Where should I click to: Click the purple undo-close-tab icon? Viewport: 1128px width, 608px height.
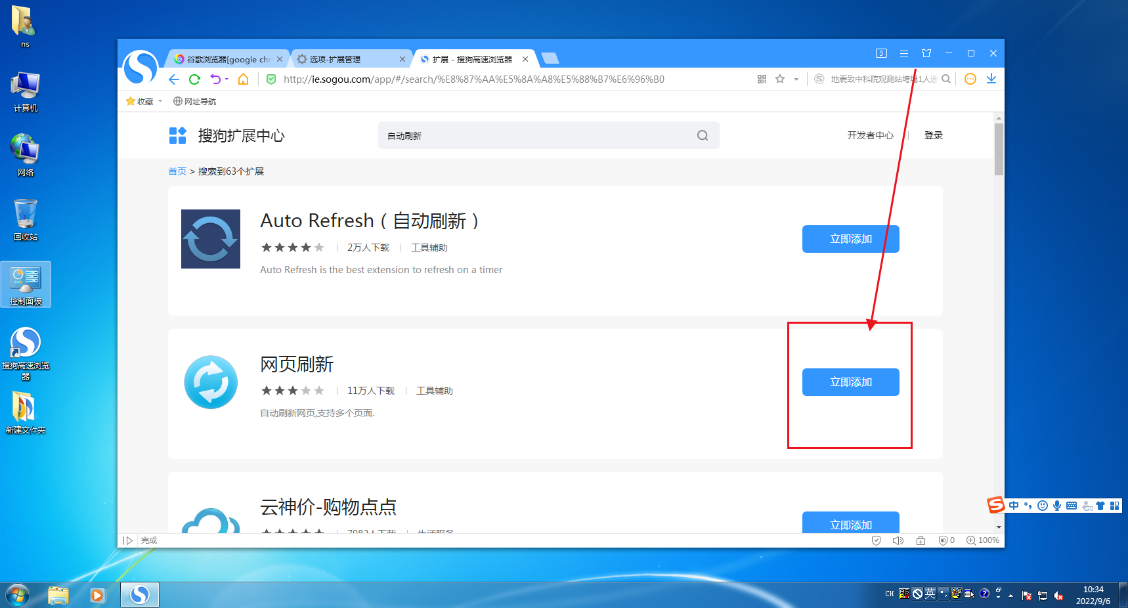point(215,79)
